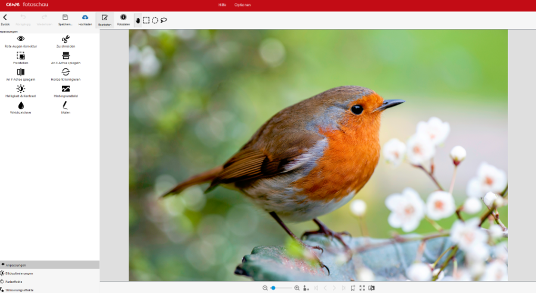Screen dimensions: 536x293
Task: Click the bookmark icon in bottom bar
Action: (353, 288)
